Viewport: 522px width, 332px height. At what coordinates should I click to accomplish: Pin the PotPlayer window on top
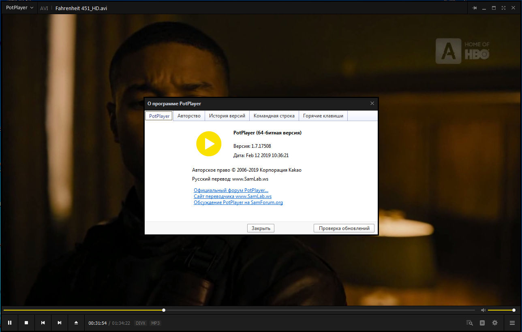[475, 8]
